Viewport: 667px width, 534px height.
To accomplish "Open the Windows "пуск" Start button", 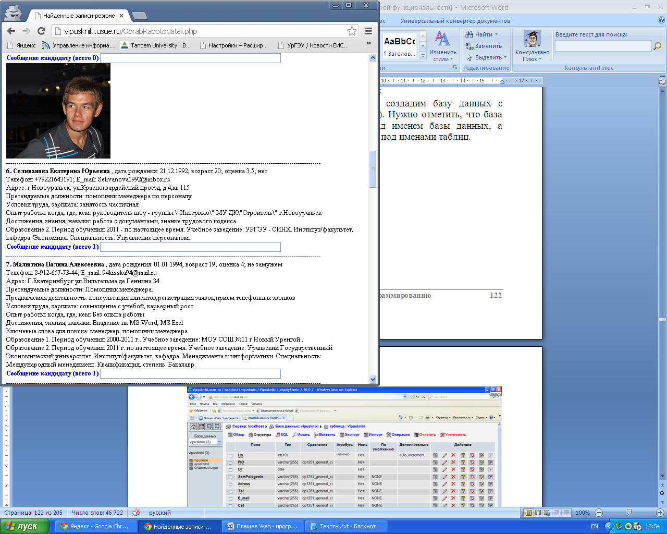I will [24, 526].
